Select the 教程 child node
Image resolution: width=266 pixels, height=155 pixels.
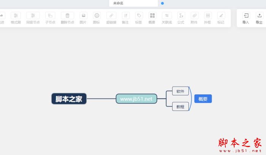click(180, 106)
